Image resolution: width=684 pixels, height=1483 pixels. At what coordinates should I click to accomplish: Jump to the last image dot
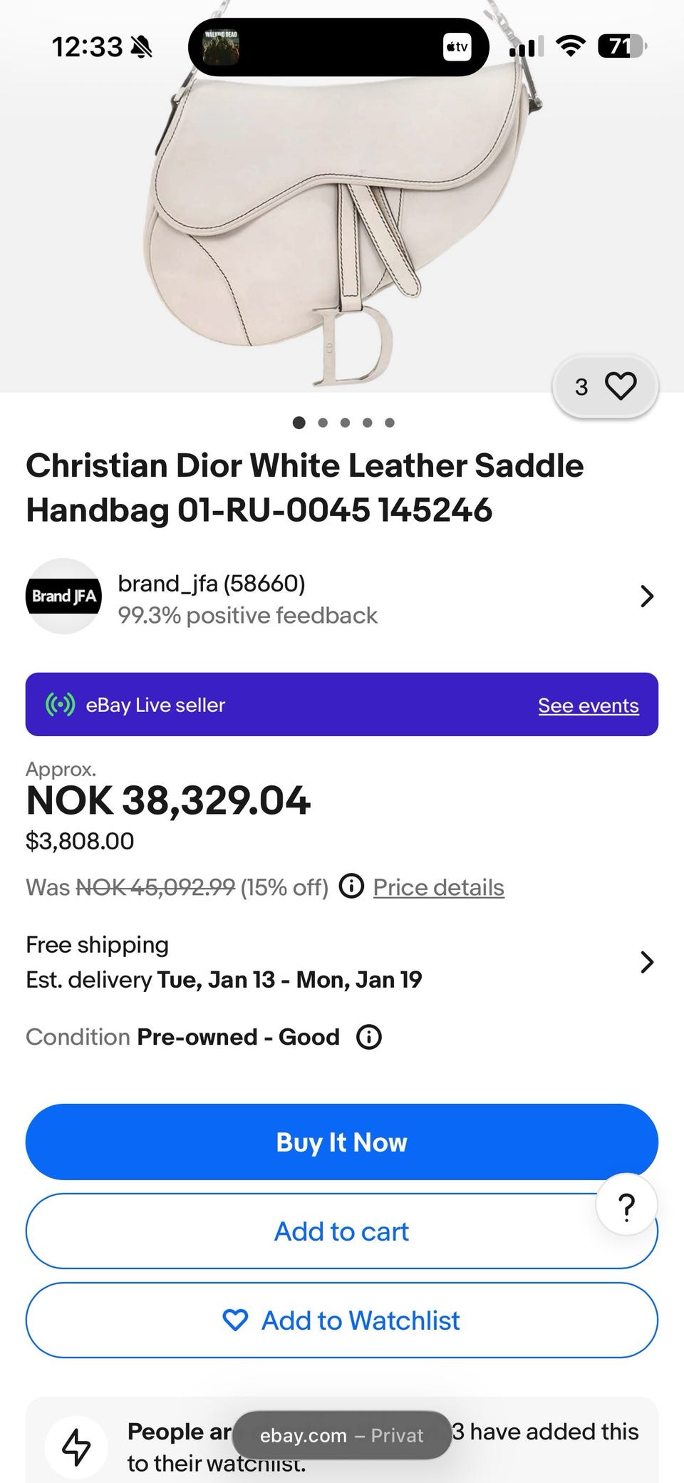[x=390, y=423]
